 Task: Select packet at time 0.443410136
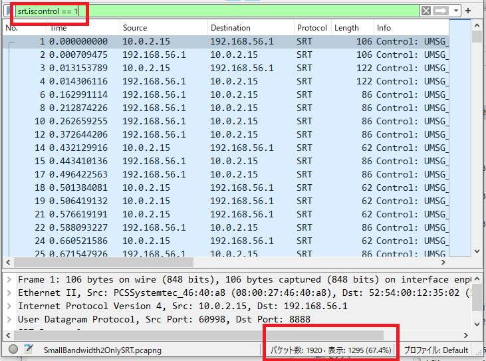point(225,162)
